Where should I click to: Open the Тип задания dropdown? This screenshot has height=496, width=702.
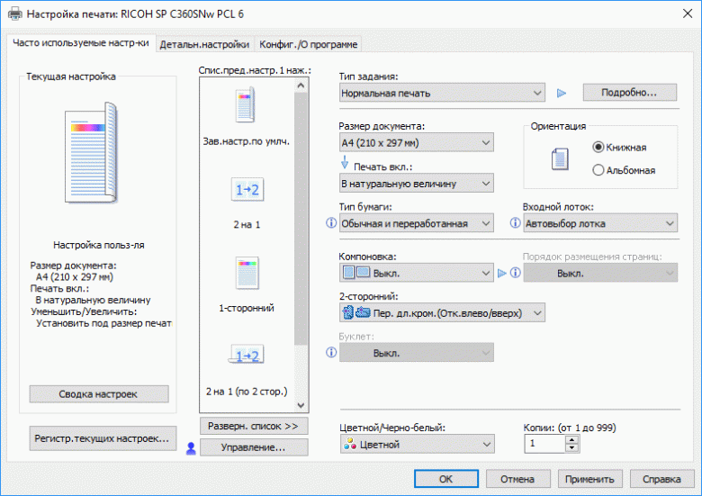coord(442,93)
